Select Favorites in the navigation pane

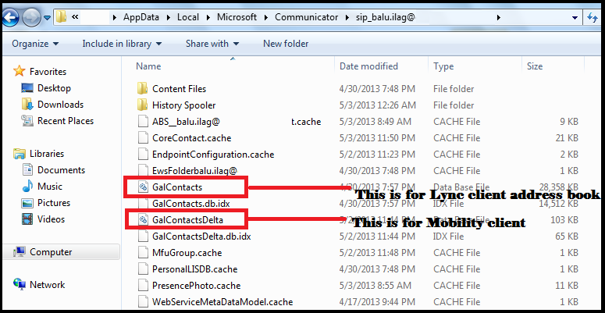pos(48,72)
